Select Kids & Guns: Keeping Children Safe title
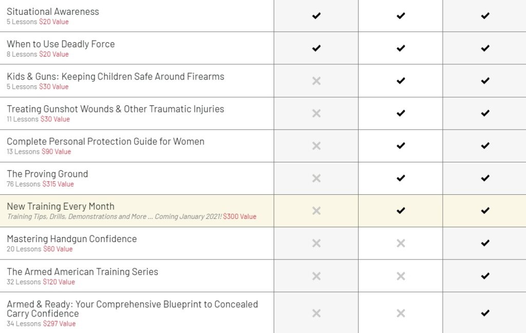The image size is (526, 333). tap(116, 77)
